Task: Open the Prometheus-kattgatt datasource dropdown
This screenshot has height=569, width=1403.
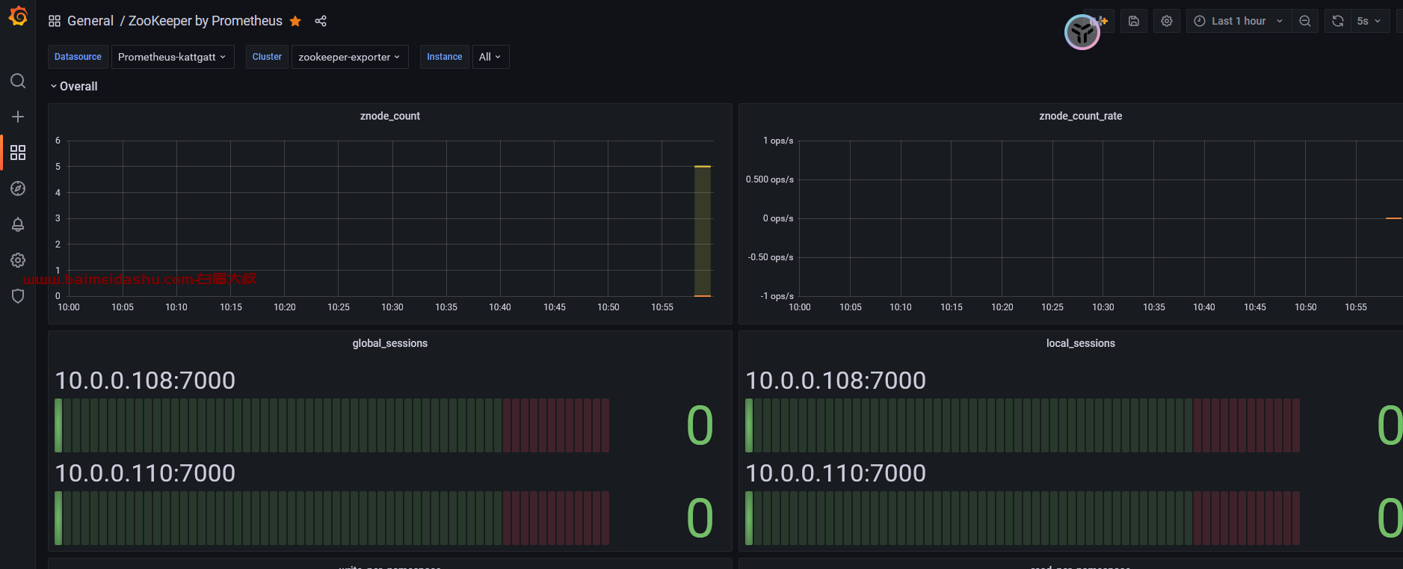Action: click(x=173, y=57)
